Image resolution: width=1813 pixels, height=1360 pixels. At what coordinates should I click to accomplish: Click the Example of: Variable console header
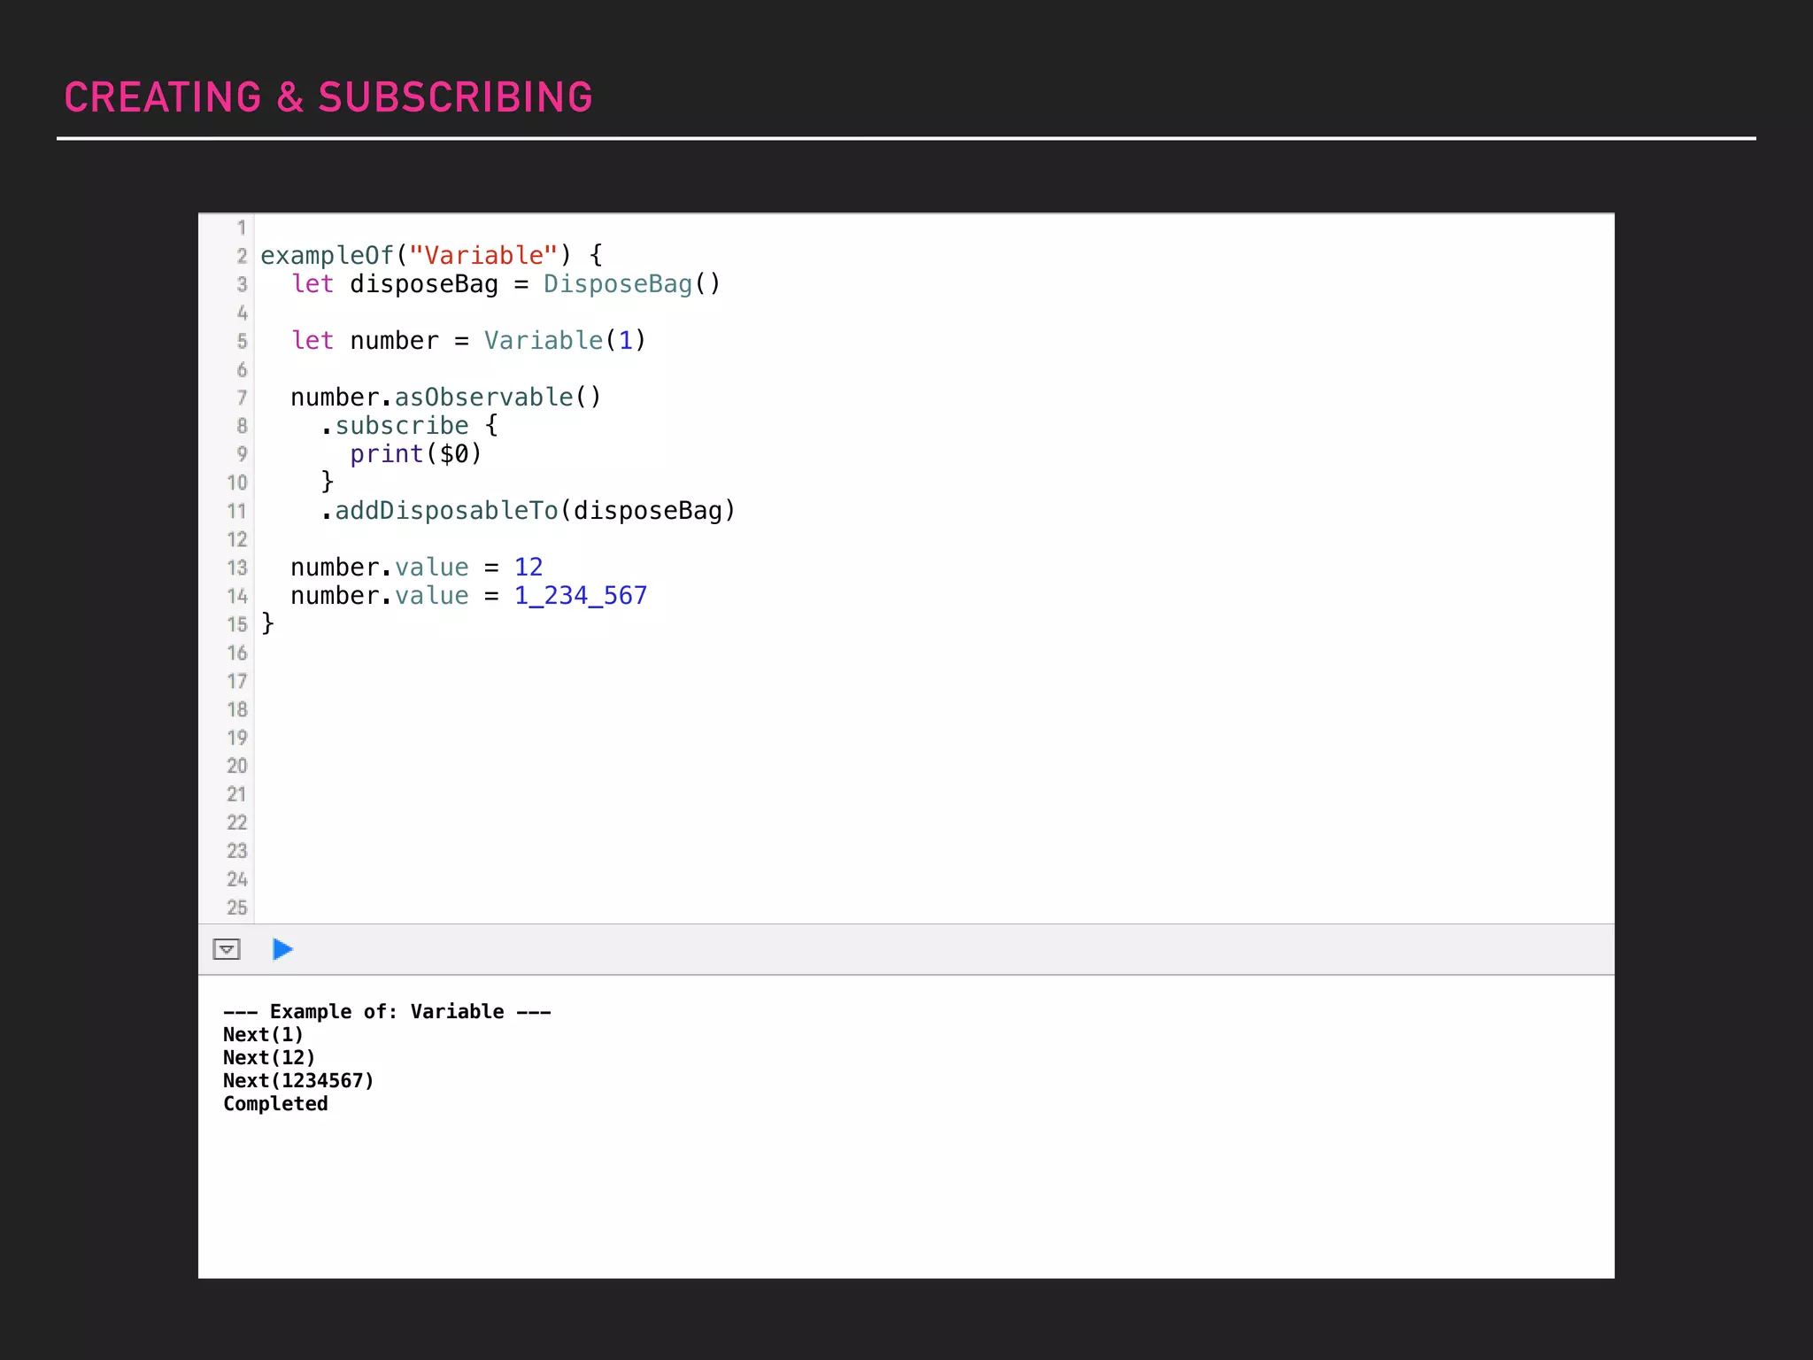point(387,1012)
